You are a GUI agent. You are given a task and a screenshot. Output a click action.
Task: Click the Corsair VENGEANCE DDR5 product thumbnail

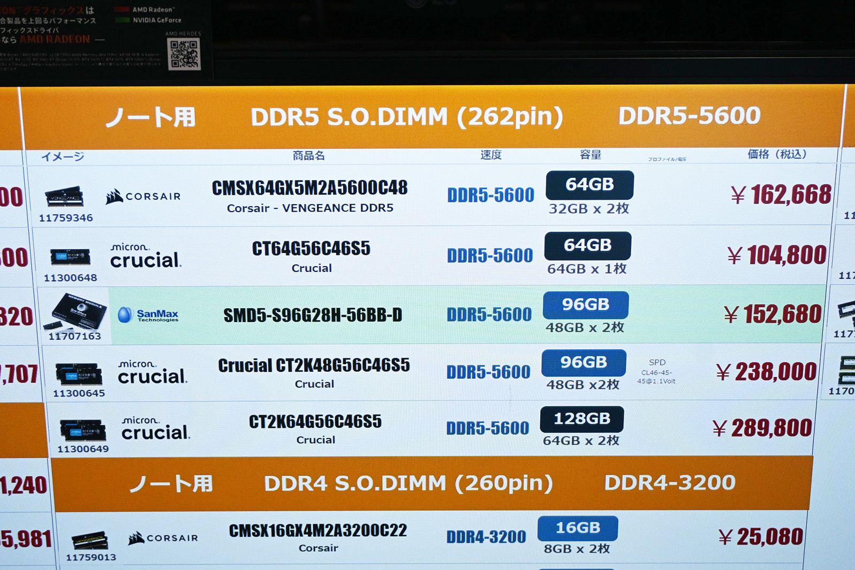coord(65,197)
